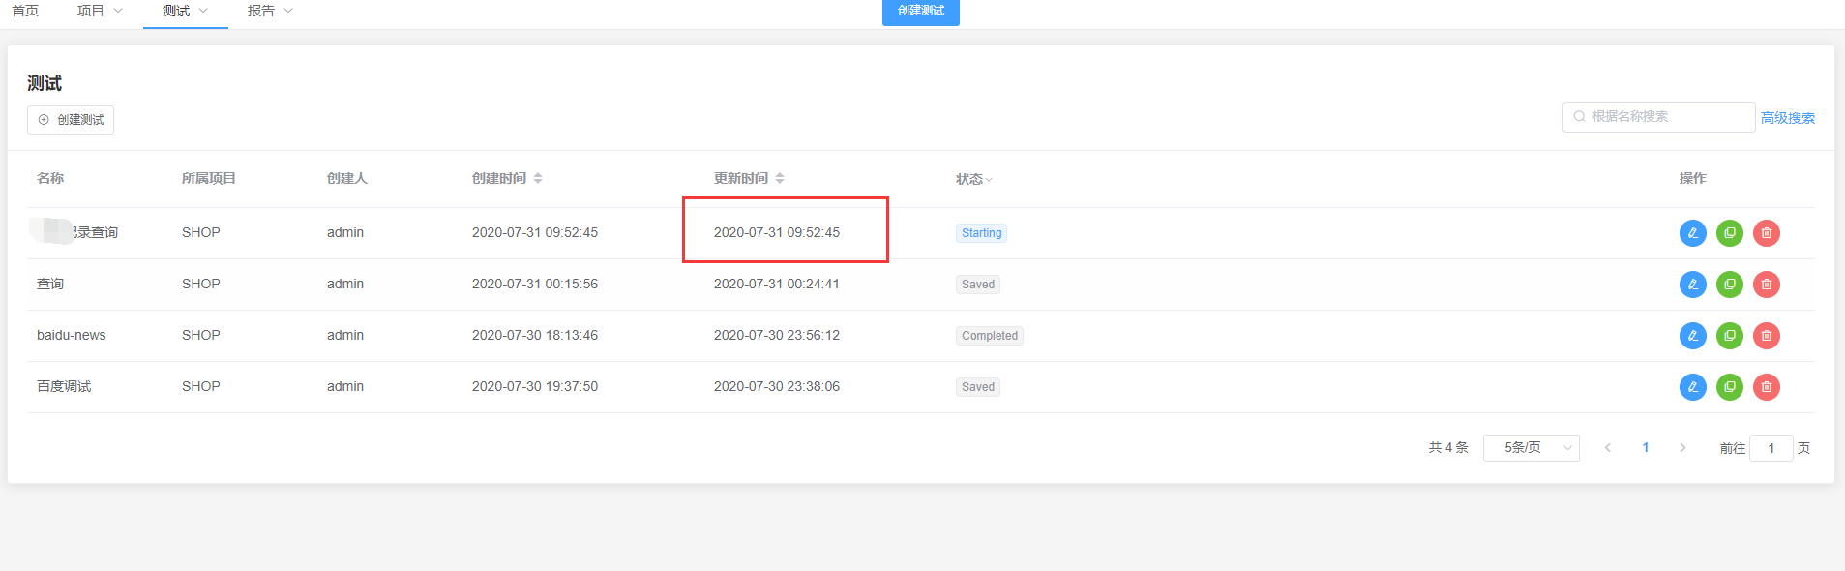This screenshot has width=1845, height=571.
Task: Click the Starting status tag
Action: [x=981, y=233]
